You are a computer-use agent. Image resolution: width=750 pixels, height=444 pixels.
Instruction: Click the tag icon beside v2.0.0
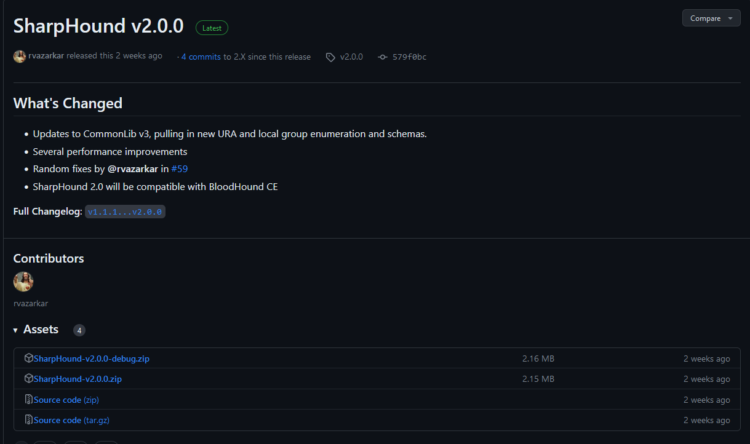(x=331, y=57)
